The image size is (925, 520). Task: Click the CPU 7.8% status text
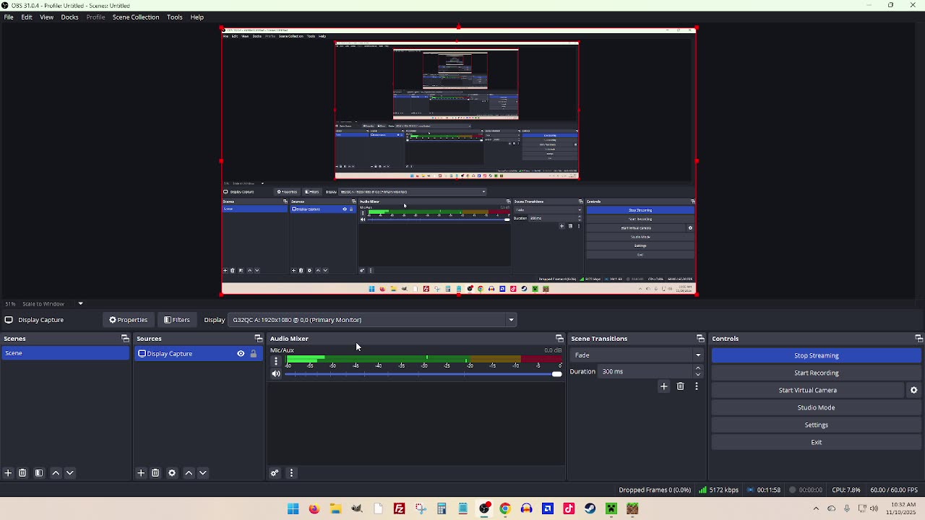pyautogui.click(x=846, y=490)
